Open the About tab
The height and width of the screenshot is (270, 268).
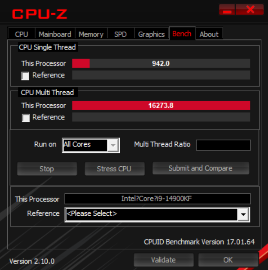coord(209,34)
